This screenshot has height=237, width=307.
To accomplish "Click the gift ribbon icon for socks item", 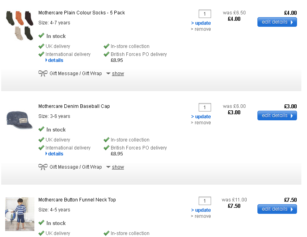I will 43,74.
